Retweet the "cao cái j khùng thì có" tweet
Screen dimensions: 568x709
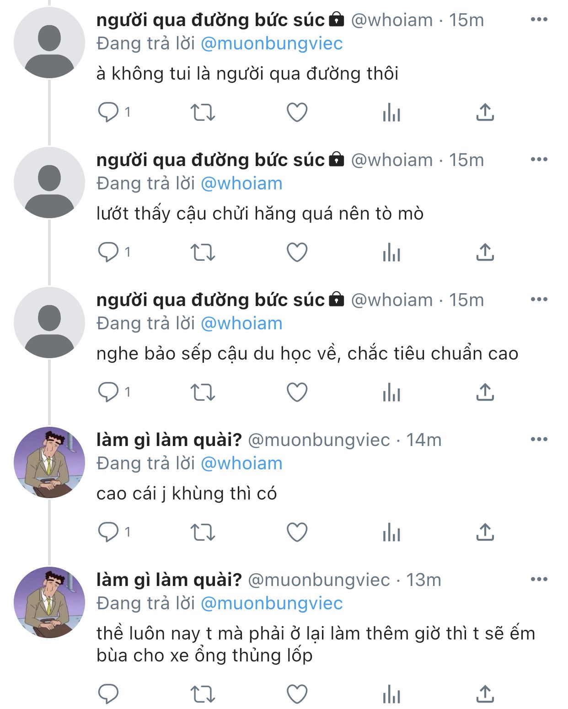tap(202, 532)
